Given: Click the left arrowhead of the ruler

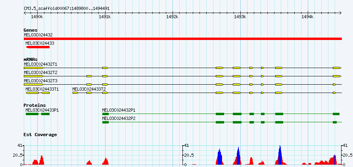Looking at the screenshot, I should (25, 13).
